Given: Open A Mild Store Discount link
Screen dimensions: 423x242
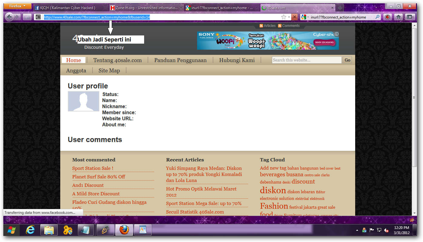Looking at the screenshot, I should click(x=96, y=194).
